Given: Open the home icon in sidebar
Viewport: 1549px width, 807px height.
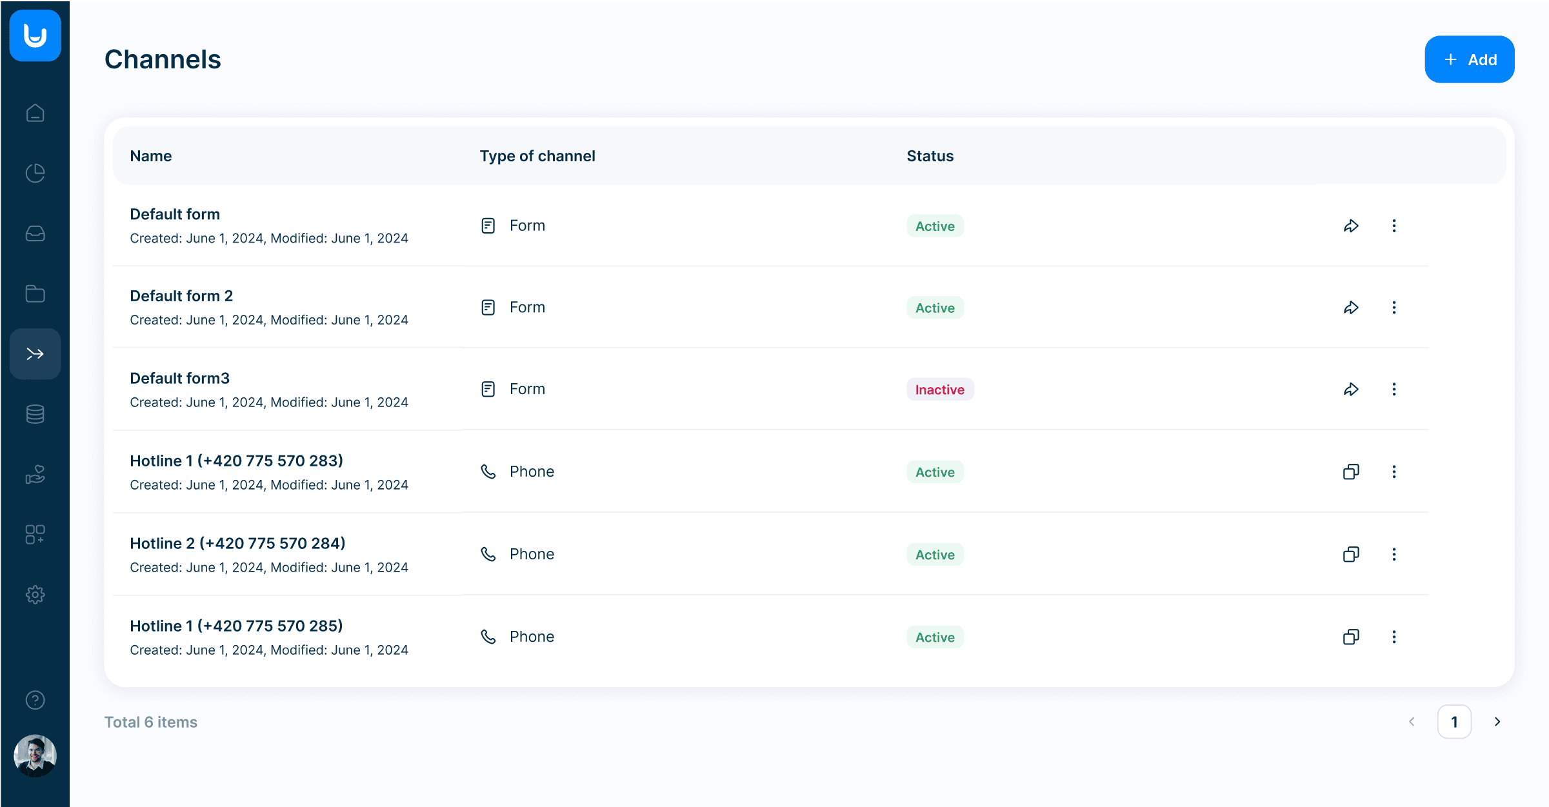Looking at the screenshot, I should tap(35, 113).
